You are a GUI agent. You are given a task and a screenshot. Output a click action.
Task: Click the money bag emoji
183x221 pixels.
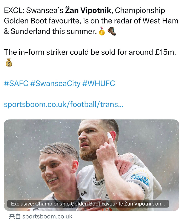(9, 62)
